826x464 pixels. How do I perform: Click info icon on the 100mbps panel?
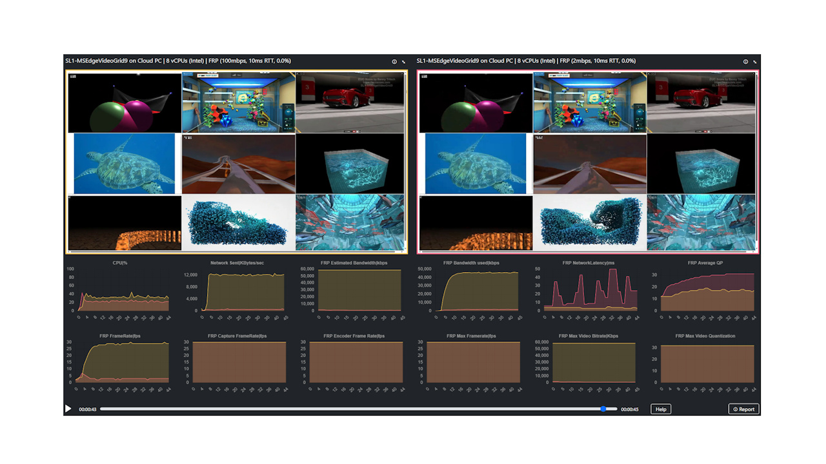[394, 62]
